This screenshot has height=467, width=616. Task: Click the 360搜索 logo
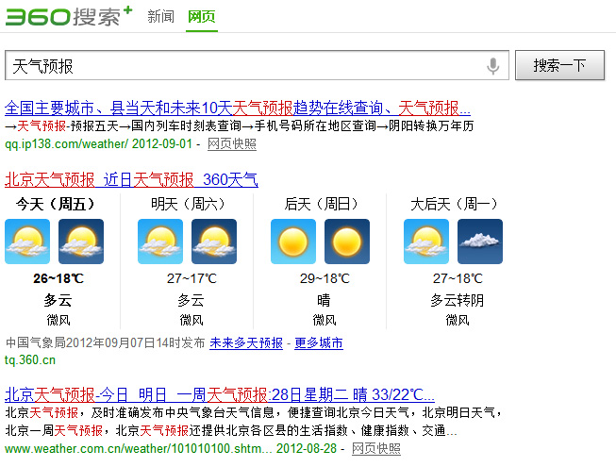69,16
